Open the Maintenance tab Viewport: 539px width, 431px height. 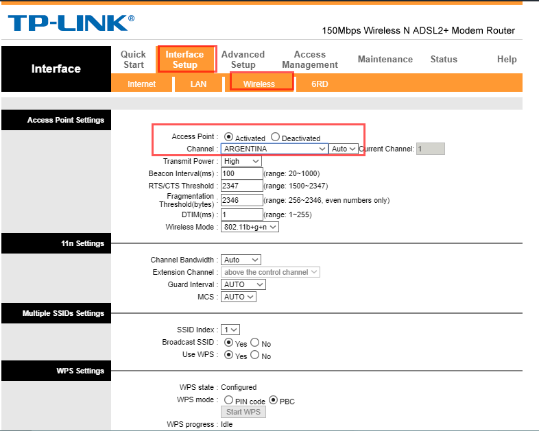385,59
